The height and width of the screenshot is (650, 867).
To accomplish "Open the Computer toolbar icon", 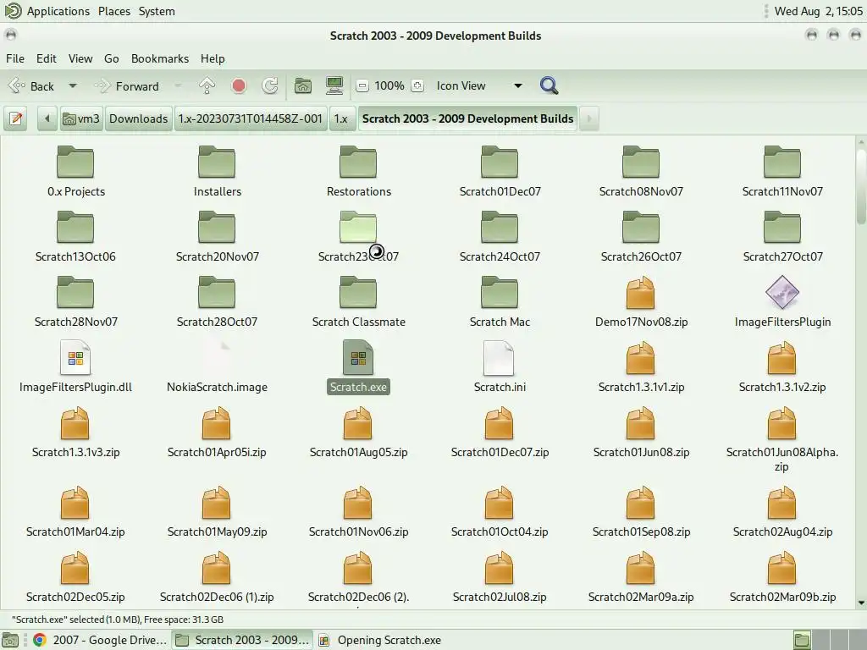I will point(334,85).
